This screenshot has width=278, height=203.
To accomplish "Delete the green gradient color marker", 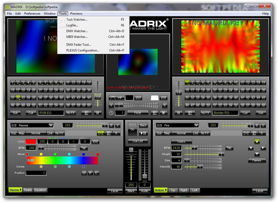I will click(55, 166).
